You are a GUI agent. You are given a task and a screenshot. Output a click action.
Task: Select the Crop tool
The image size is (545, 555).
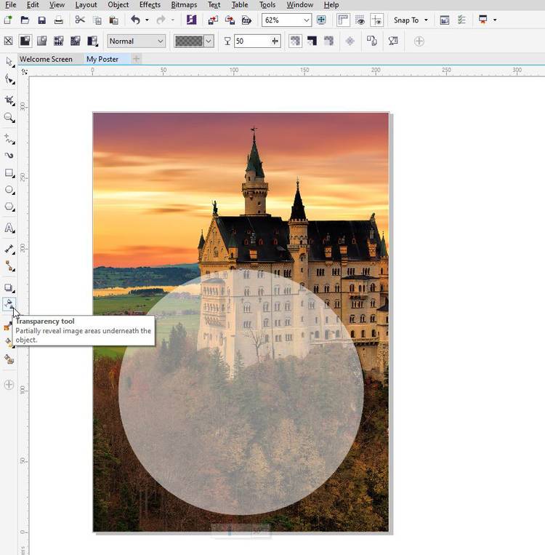click(x=9, y=100)
